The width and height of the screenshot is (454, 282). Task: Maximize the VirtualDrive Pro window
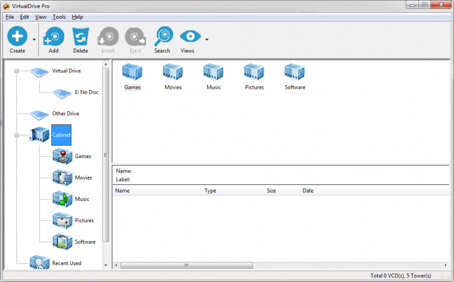(x=424, y=5)
